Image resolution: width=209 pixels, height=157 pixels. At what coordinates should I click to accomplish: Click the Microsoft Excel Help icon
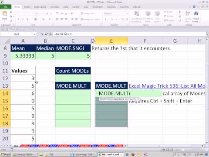(x=194, y=7)
